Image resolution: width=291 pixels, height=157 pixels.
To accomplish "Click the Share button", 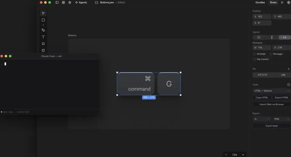I will (x=273, y=2).
